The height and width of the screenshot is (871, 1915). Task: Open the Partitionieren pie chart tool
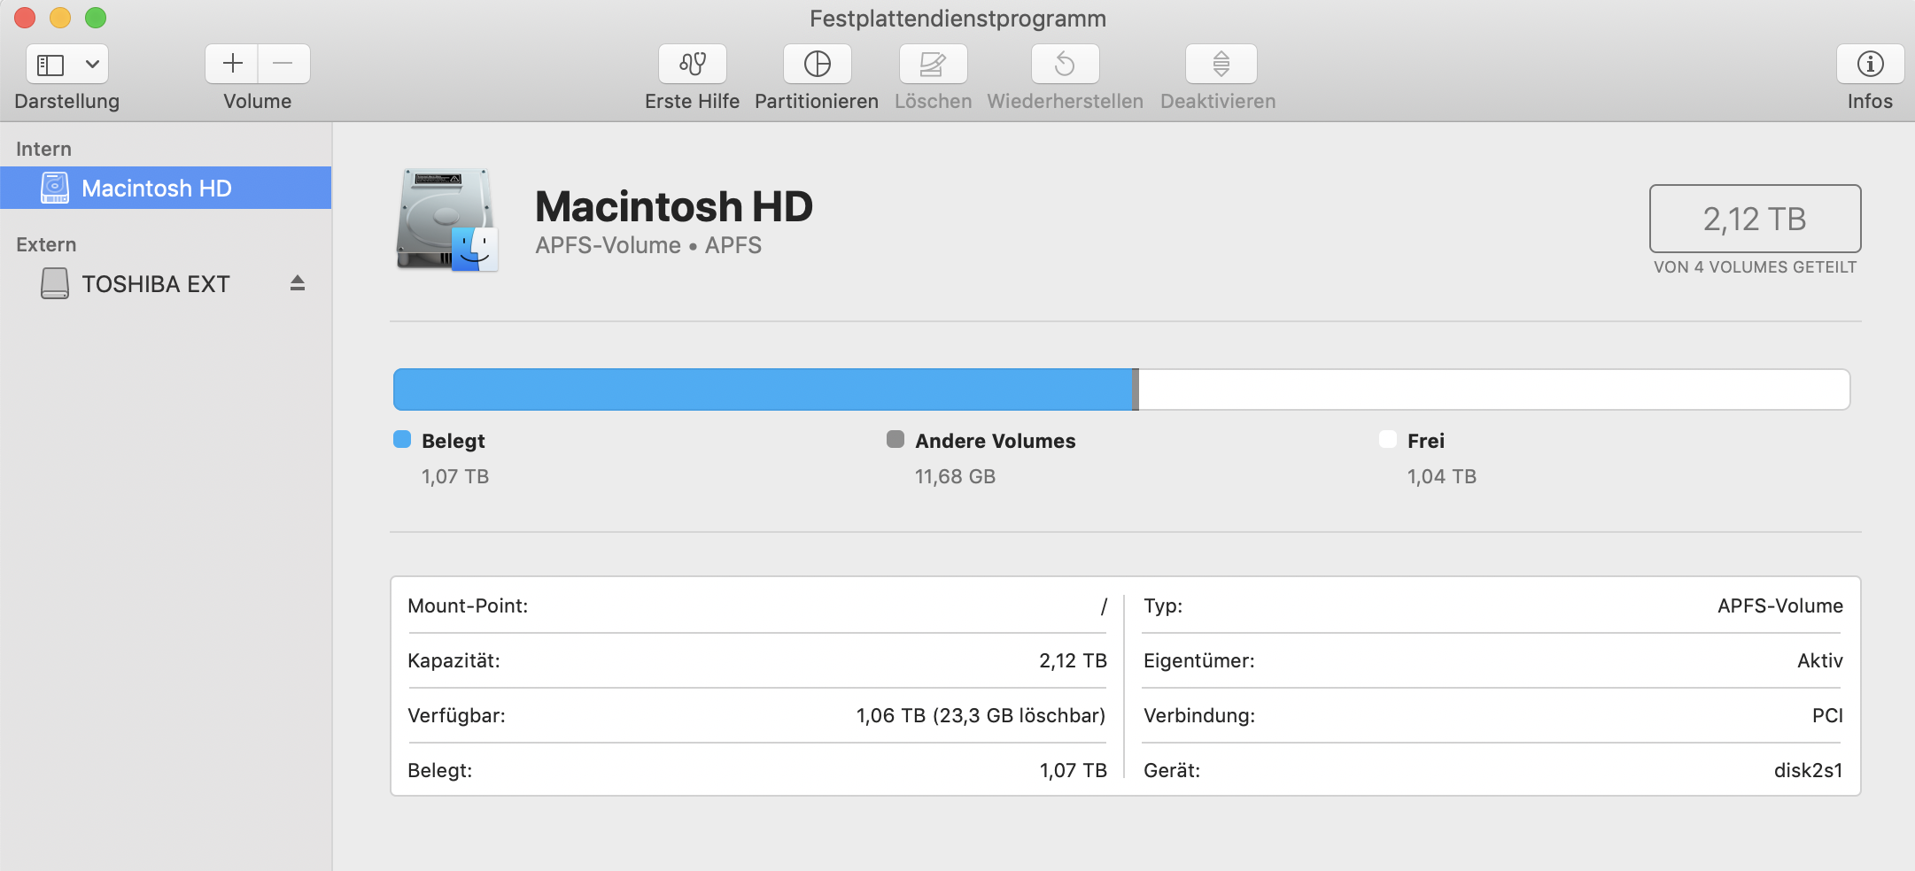pos(817,64)
